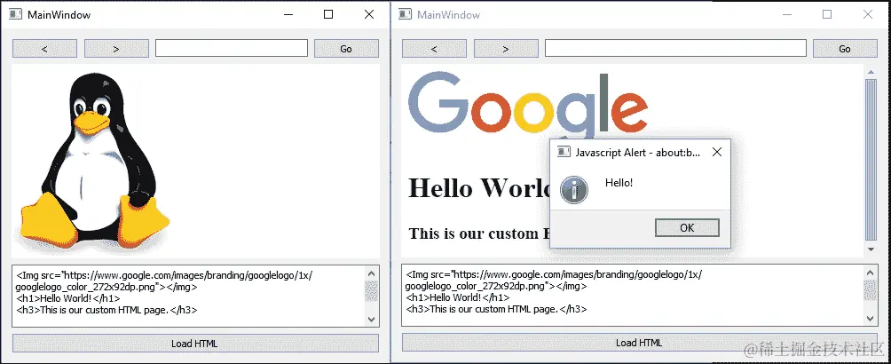Click the right MainWindow title bar app icon
Screen dimensions: 891x364
pos(406,14)
